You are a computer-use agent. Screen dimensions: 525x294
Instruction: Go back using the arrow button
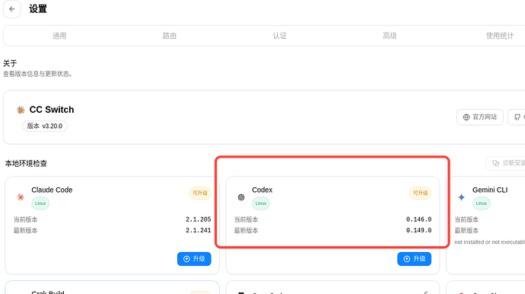(12, 9)
